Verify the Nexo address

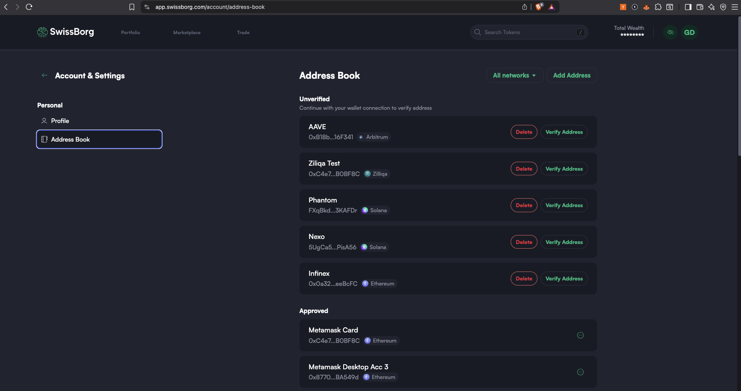(564, 242)
